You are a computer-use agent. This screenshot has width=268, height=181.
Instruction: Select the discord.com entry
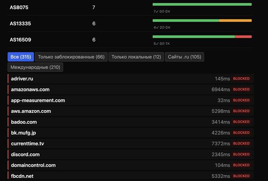coord(131,154)
